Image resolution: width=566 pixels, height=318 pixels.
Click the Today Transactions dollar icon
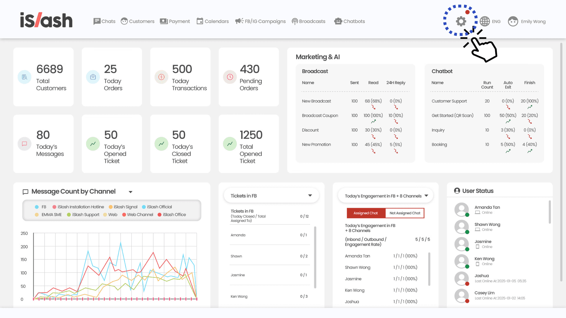click(161, 77)
